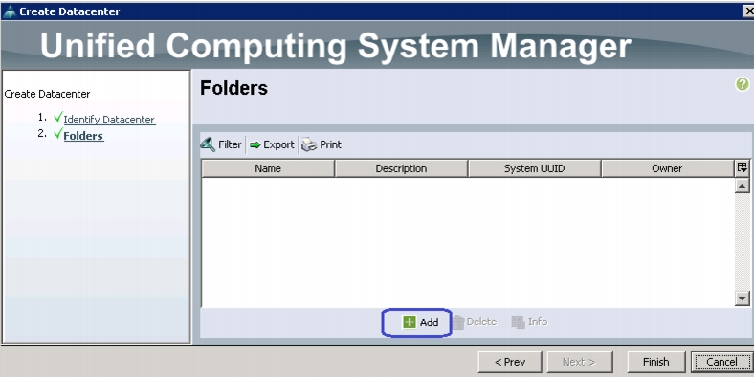Sort by the Owner column header

pyautogui.click(x=668, y=168)
